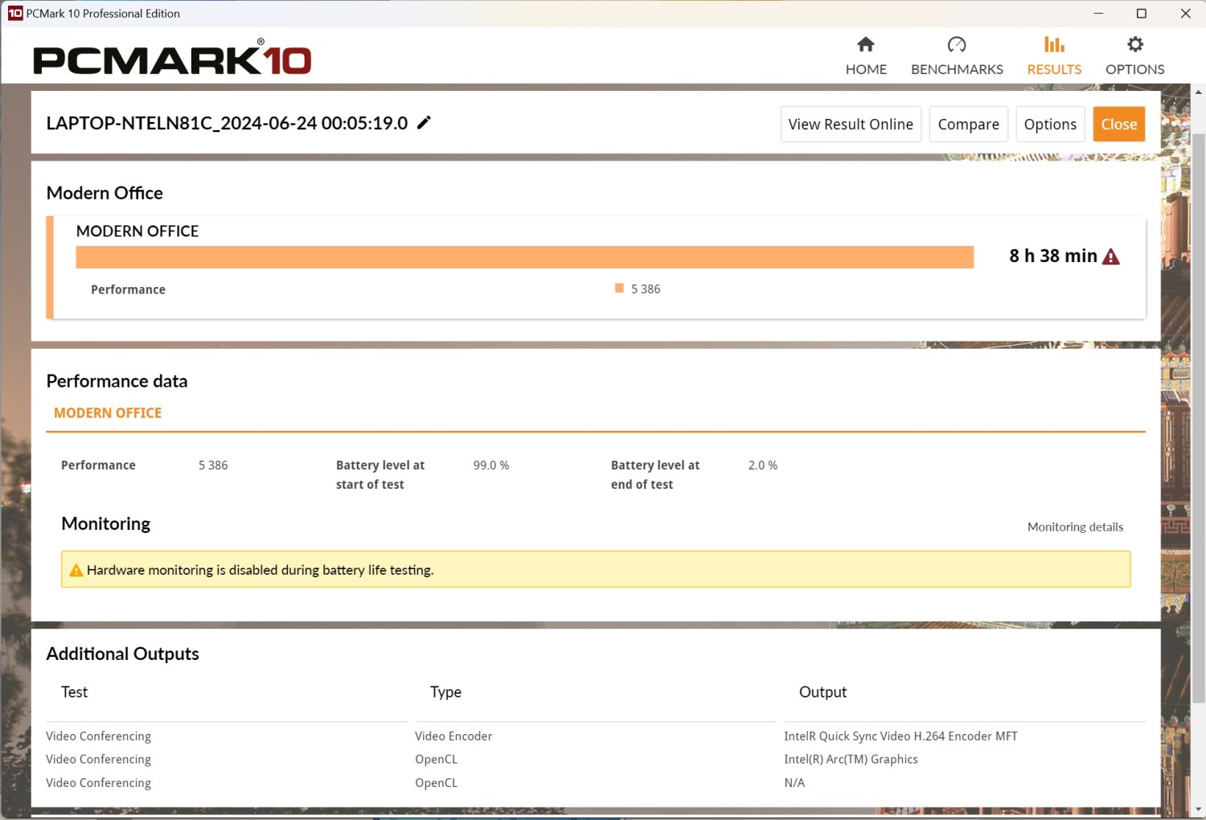Click the Modern Office section heading
Image resolution: width=1206 pixels, height=820 pixels.
(105, 193)
